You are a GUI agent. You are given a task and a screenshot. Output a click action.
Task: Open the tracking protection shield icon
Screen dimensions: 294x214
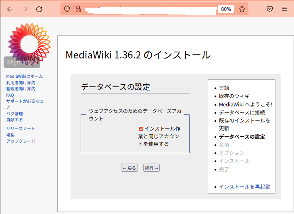[67, 9]
